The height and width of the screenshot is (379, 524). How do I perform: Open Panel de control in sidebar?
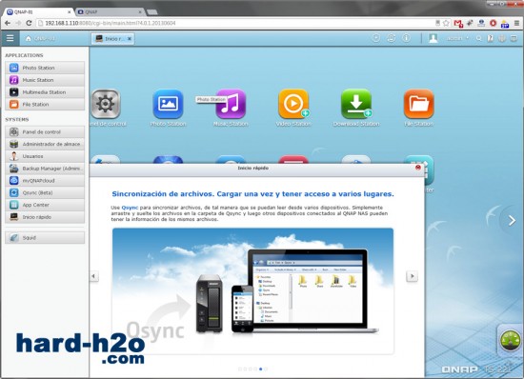[45, 132]
